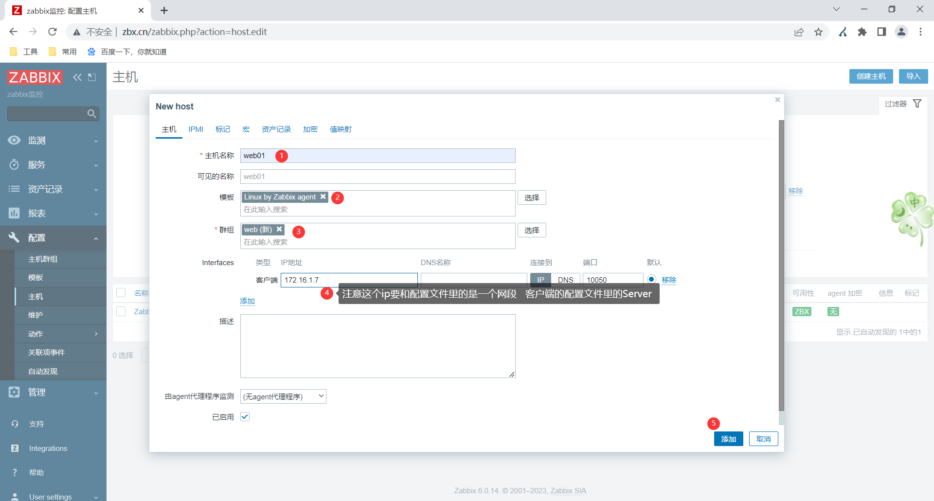
Task: Open the browser extensions puzzle icon
Action: [862, 32]
